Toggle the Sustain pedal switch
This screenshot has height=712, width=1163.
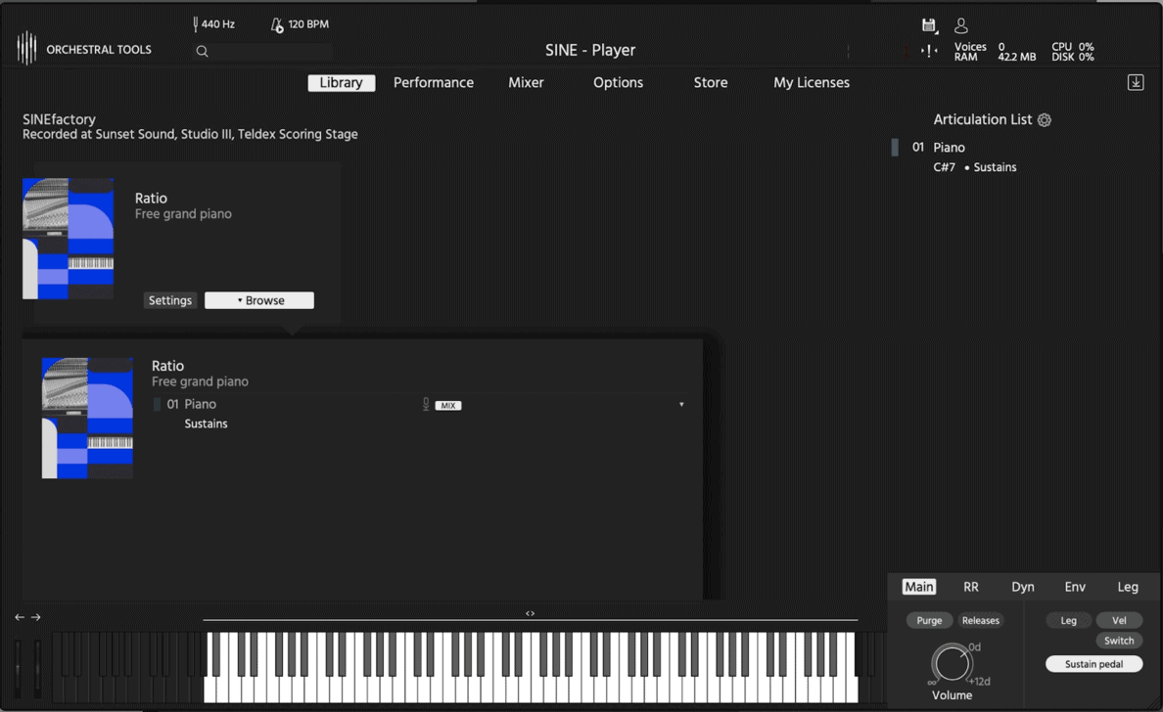[1093, 664]
